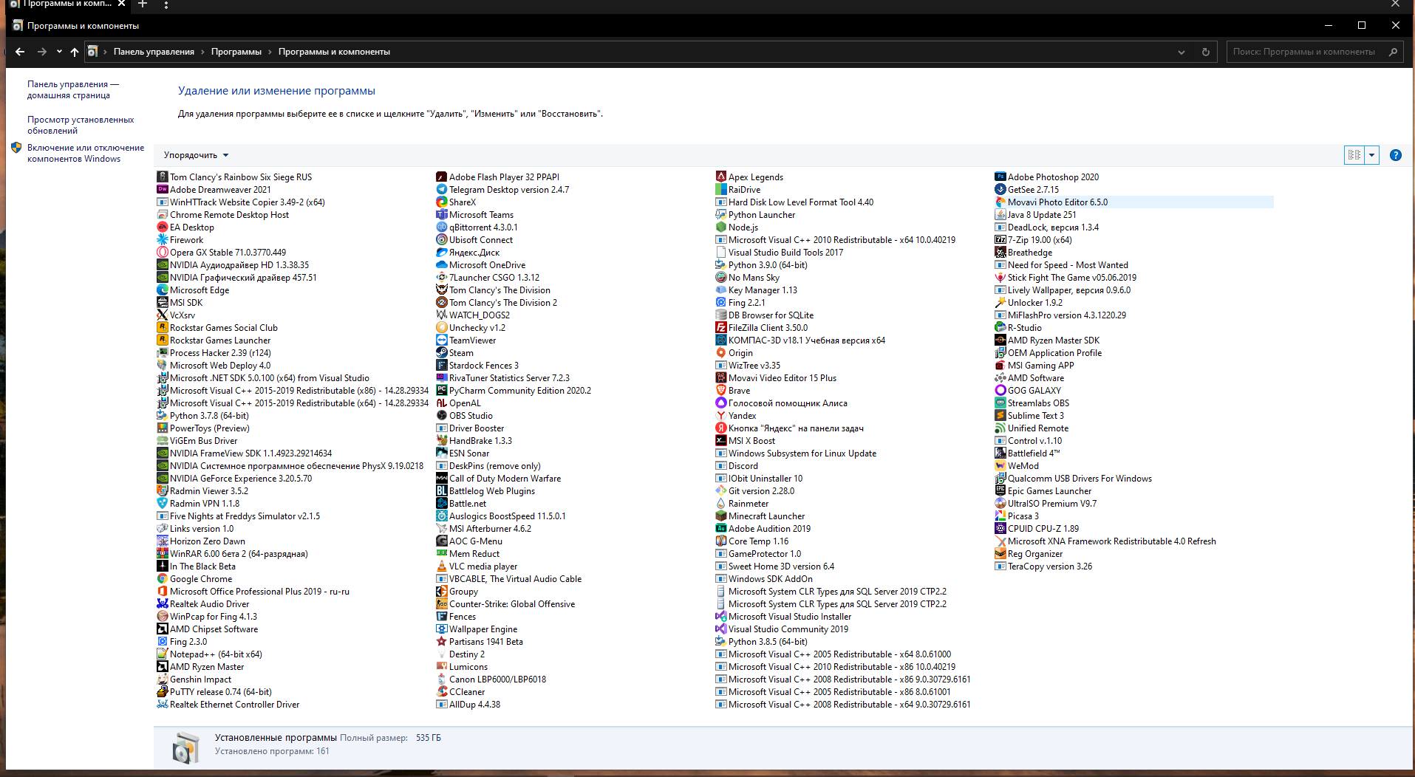Click the VLC media player icon
Image resolution: width=1415 pixels, height=777 pixels.
pyautogui.click(x=442, y=567)
